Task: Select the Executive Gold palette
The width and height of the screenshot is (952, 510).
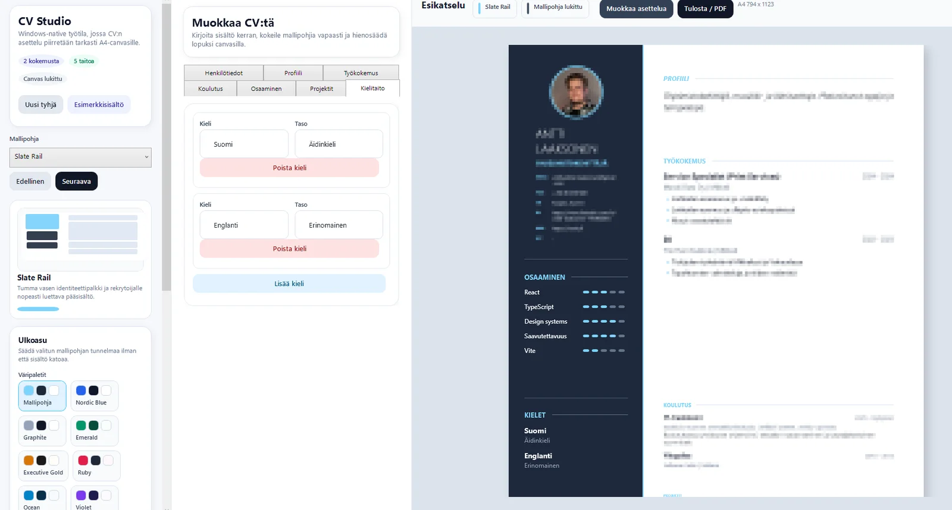Action: [x=43, y=466]
